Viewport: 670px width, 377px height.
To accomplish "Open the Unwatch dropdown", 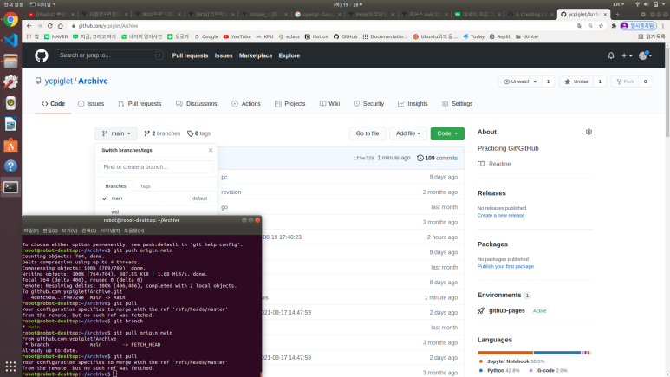I will click(x=520, y=81).
